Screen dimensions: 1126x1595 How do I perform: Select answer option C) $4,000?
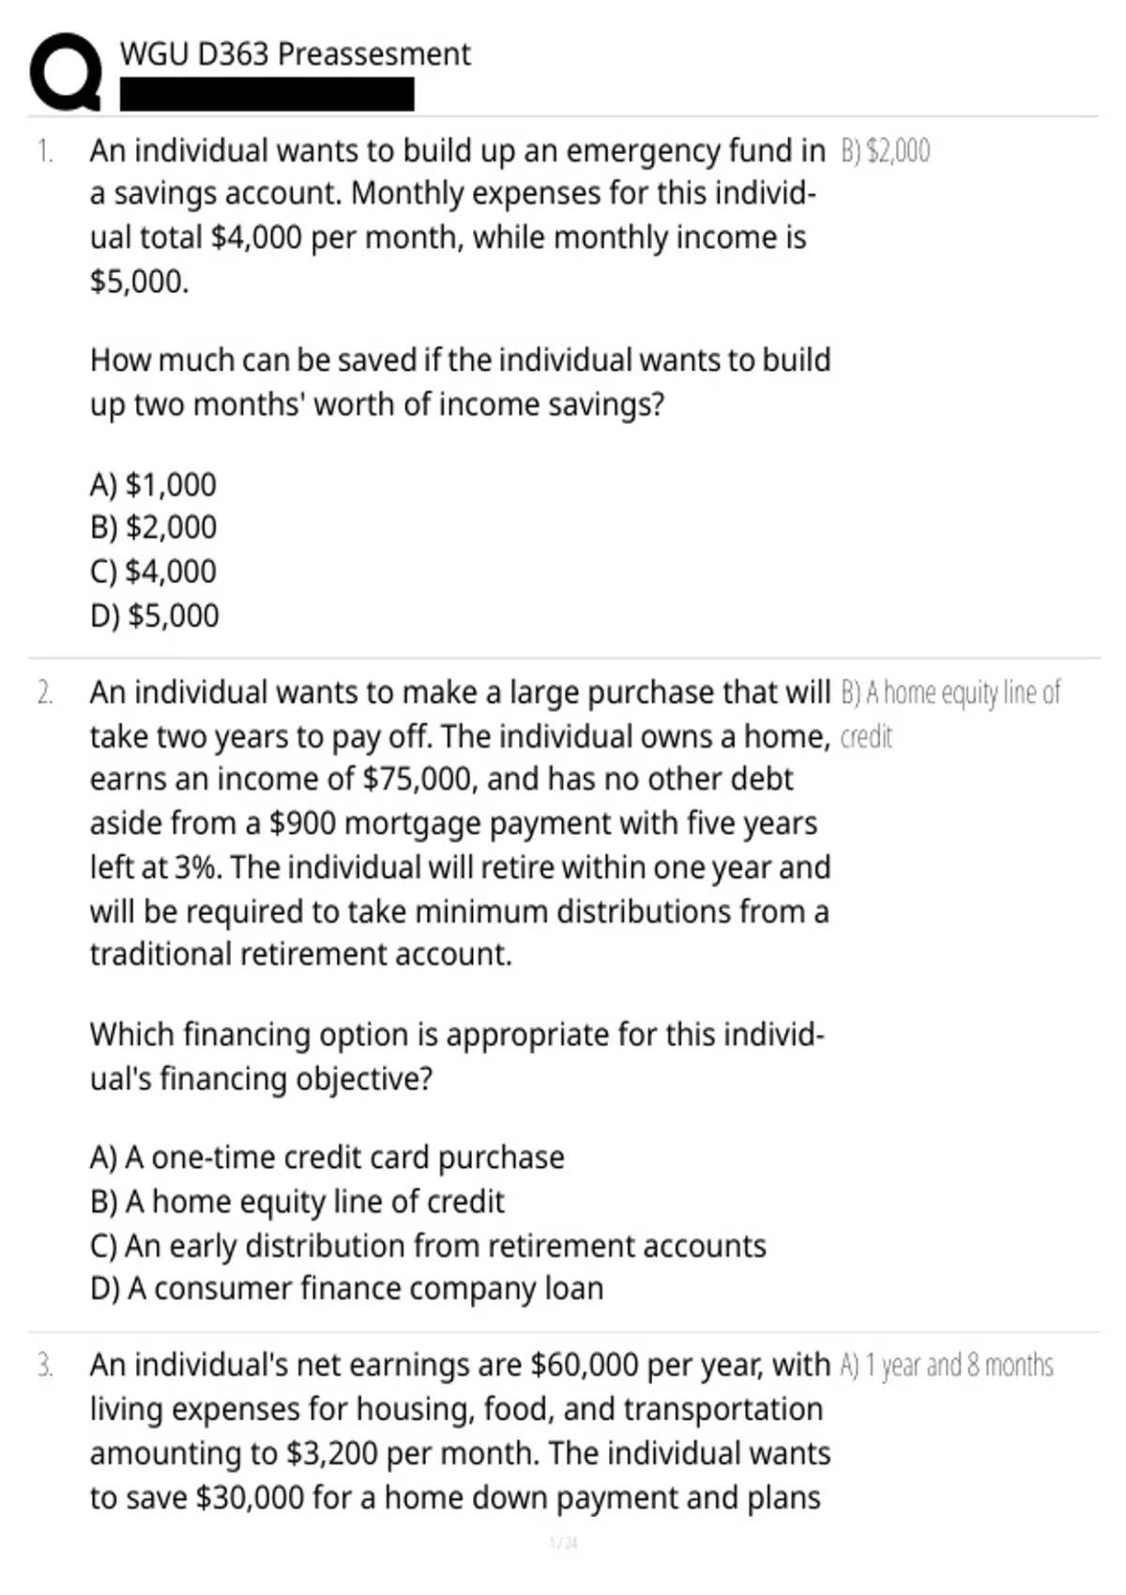click(153, 571)
